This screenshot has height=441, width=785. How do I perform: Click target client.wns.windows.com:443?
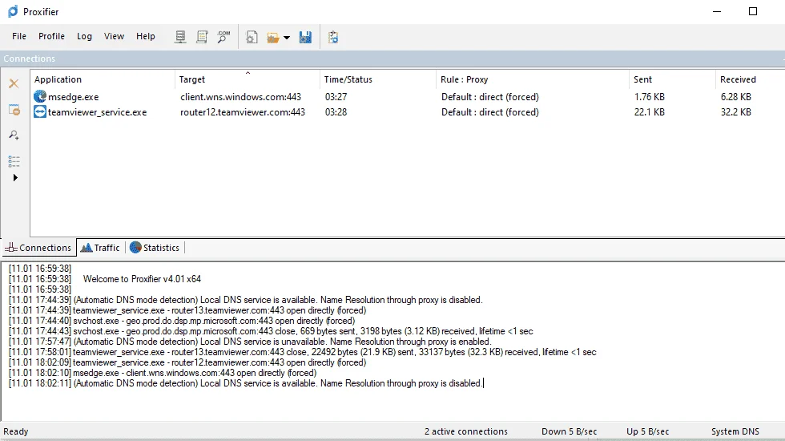point(241,97)
